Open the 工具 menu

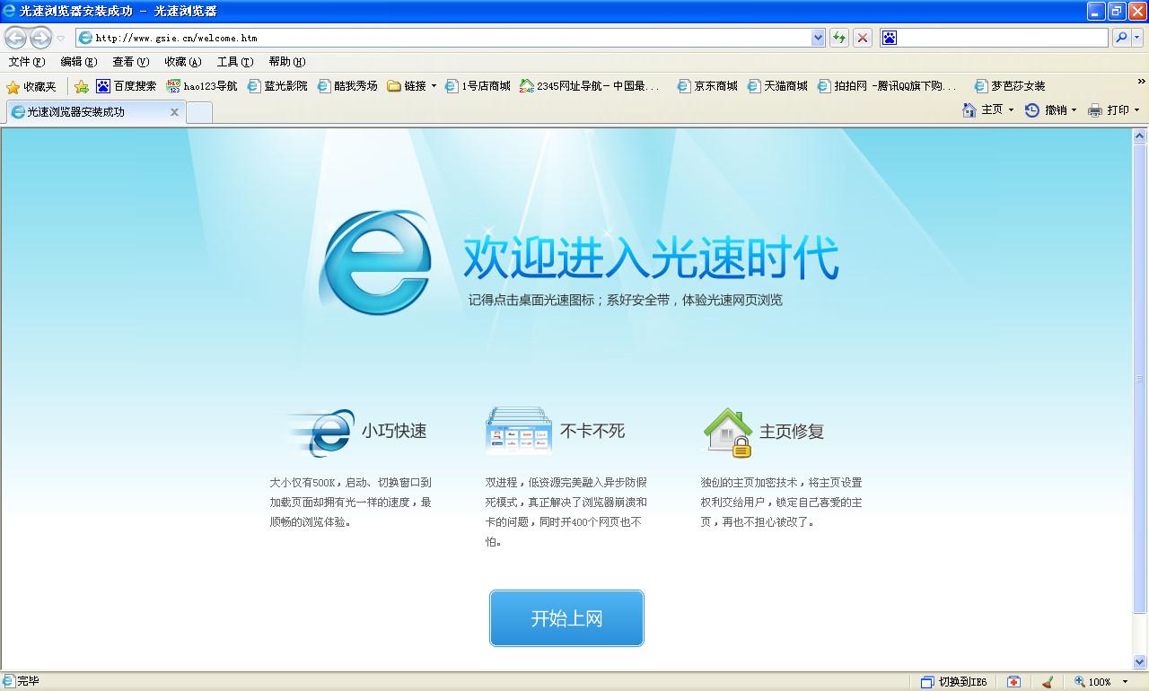[x=235, y=62]
